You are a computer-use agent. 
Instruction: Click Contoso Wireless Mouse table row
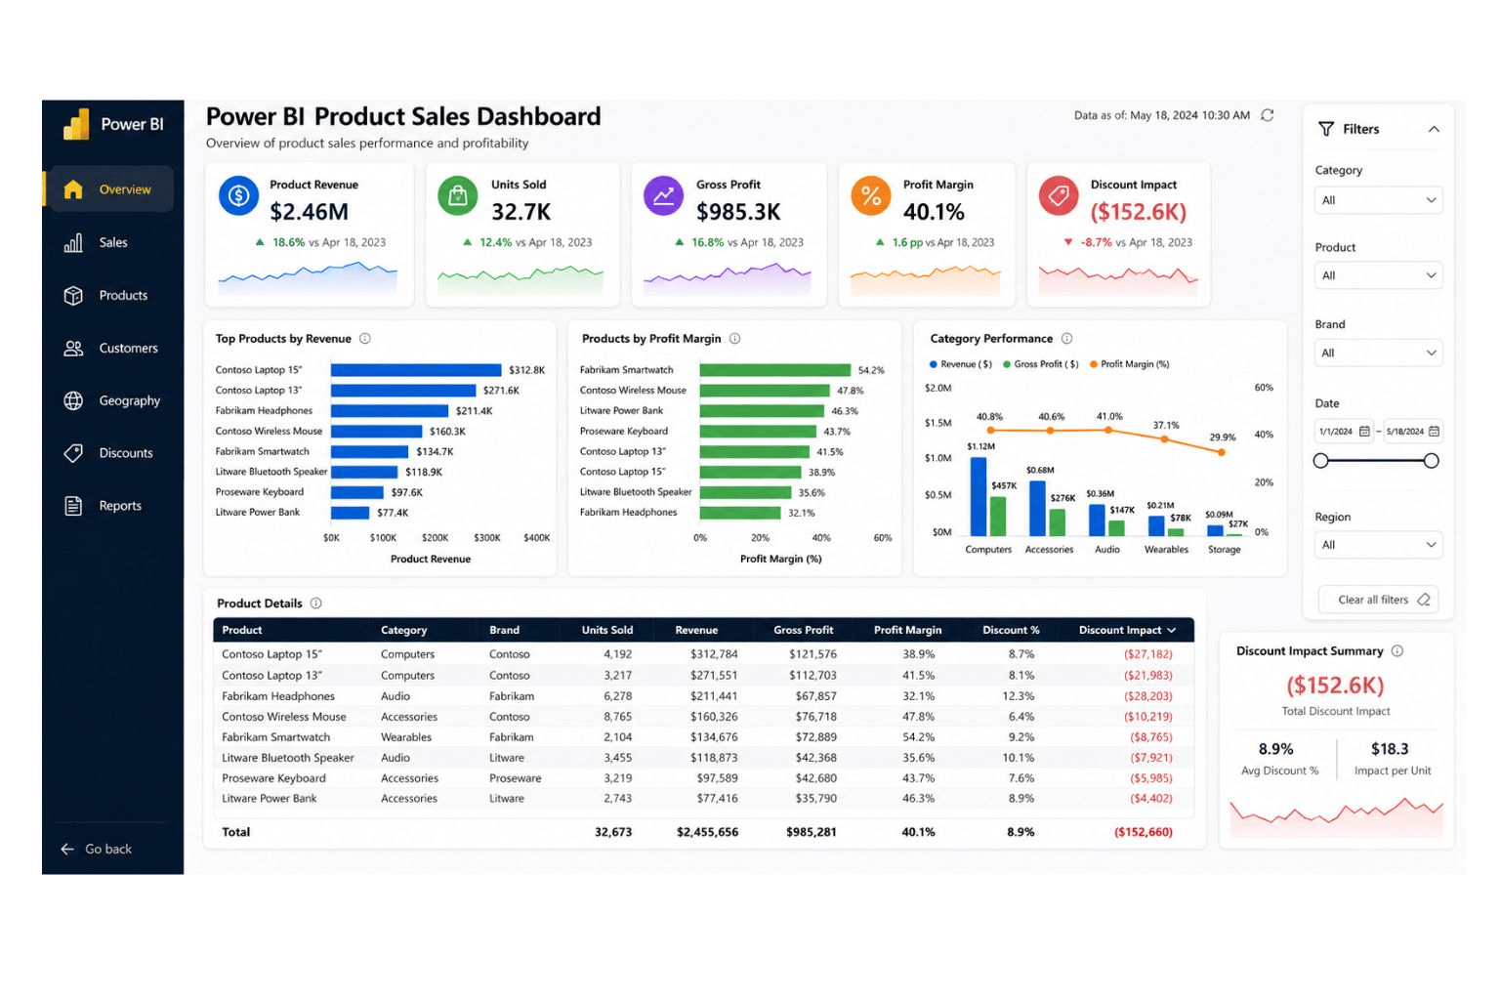[703, 717]
